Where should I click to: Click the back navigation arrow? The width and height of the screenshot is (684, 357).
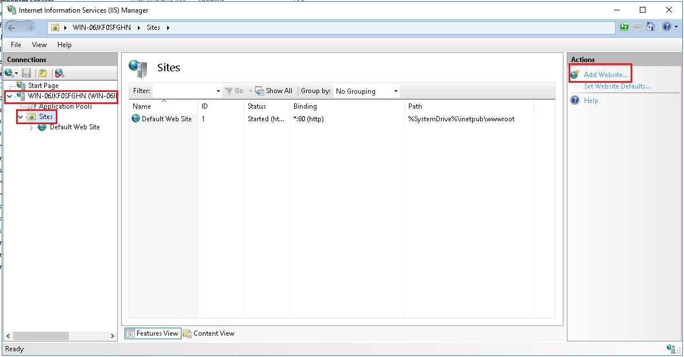pos(12,27)
